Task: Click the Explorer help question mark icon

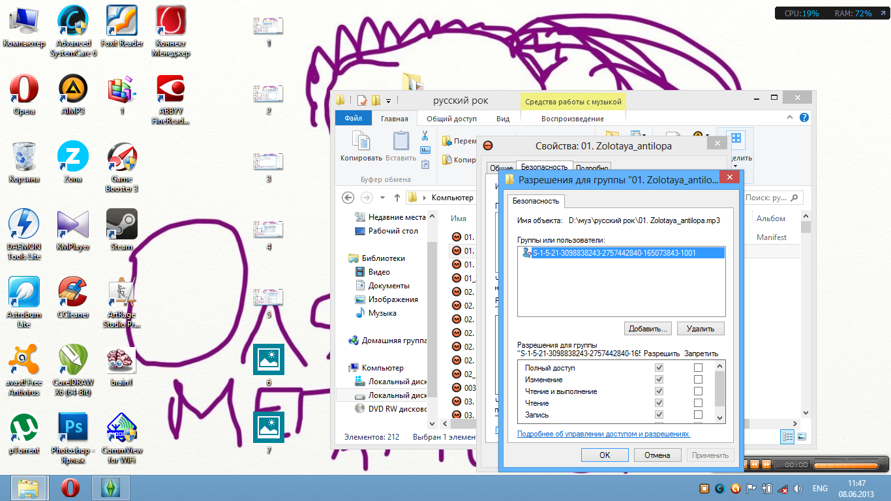Action: [x=804, y=118]
